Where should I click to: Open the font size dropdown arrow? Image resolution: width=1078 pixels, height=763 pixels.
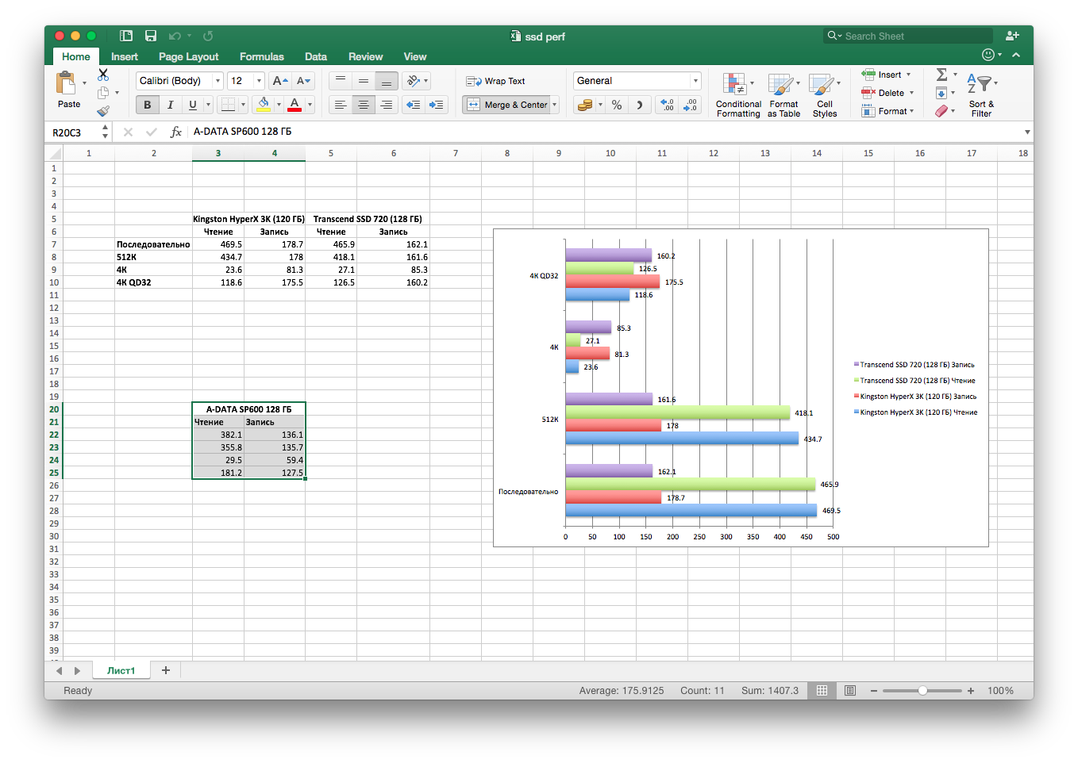(259, 81)
